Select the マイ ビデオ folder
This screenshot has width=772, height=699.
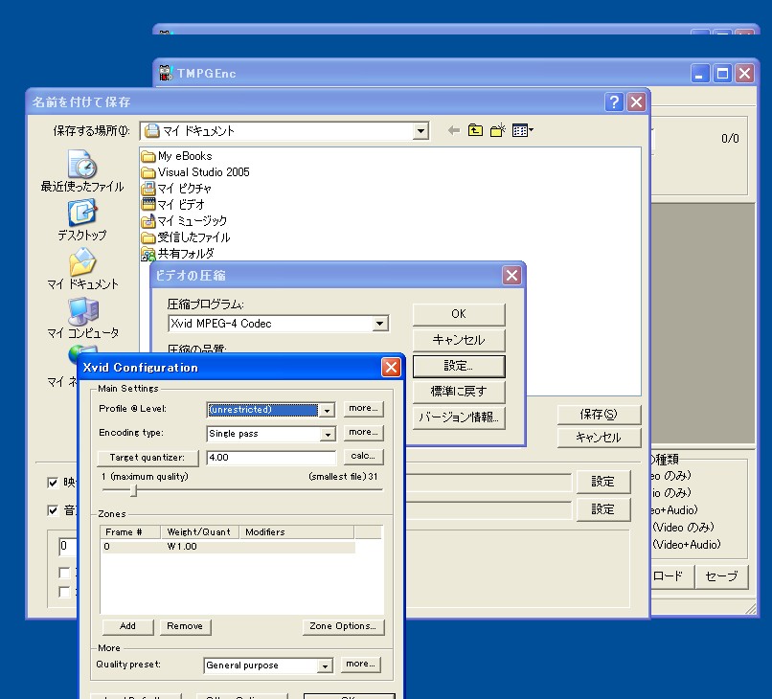172,204
